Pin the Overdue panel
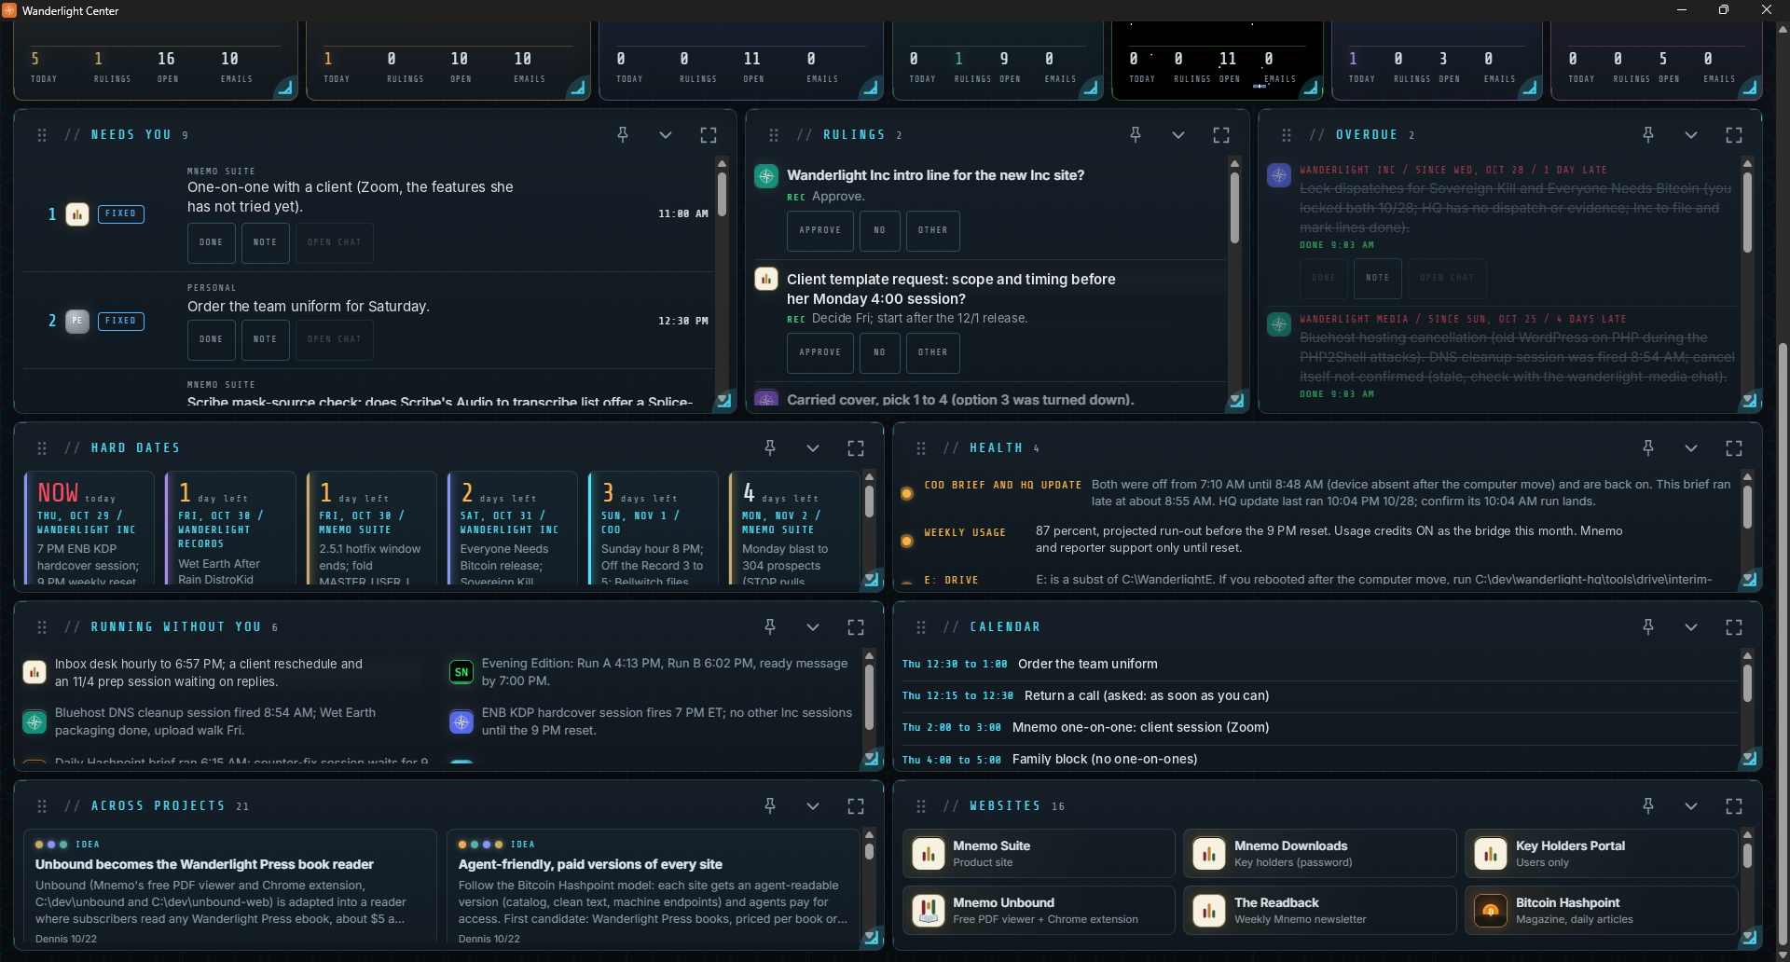Screen dimensions: 1790x962 pyautogui.click(x=1648, y=135)
